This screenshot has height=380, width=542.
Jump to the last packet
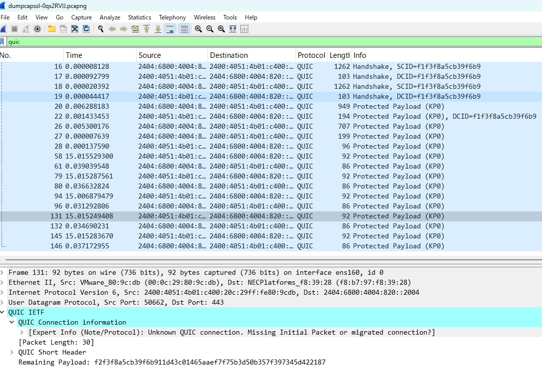pos(158,29)
